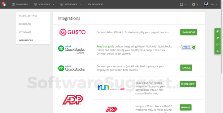Click the Gusto logo
Screen dimensions: 223x113
click(x=72, y=32)
